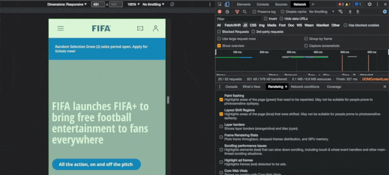Enable Frame Rendering Stats checkbox

tap(221, 137)
